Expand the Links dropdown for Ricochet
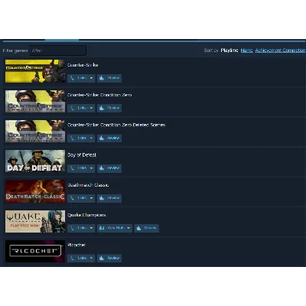Viewport: 306px width, 306px height. click(81, 258)
